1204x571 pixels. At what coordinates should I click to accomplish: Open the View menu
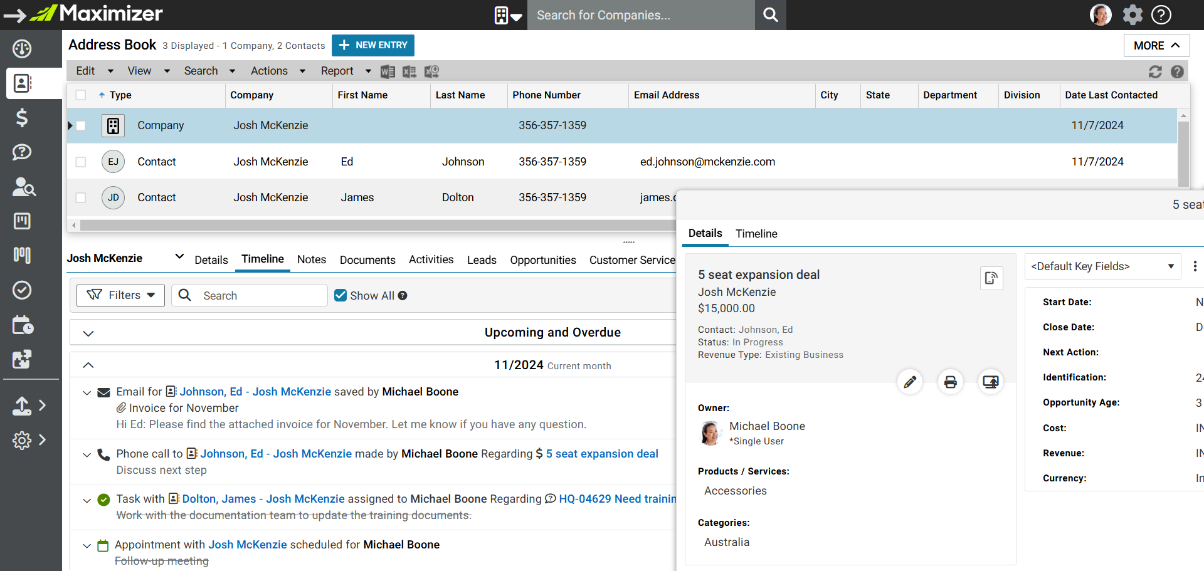149,71
